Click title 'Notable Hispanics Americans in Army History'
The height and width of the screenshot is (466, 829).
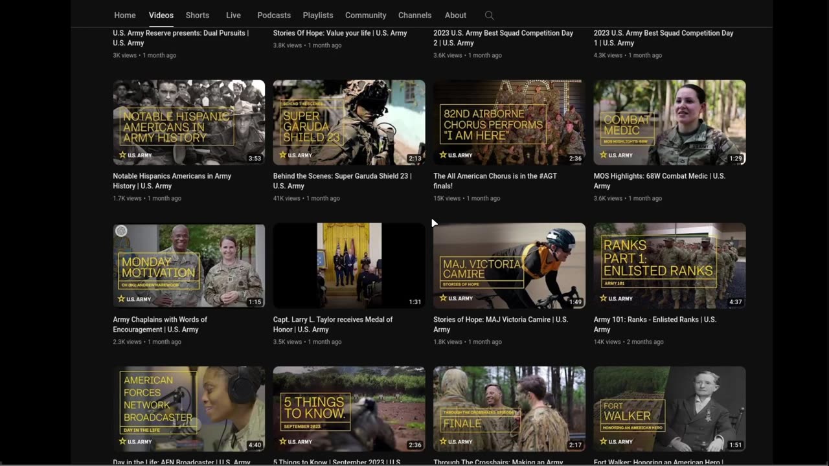[x=172, y=181]
